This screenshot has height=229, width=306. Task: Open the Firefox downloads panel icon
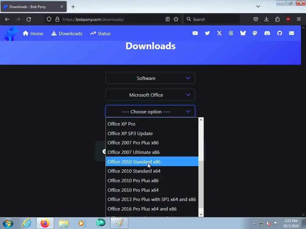click(x=266, y=19)
